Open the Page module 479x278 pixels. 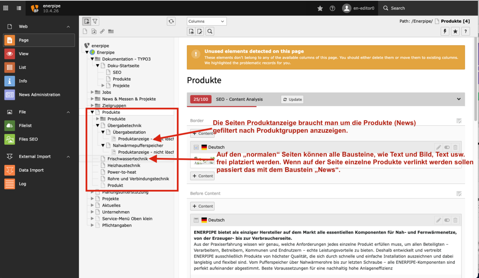(39, 40)
